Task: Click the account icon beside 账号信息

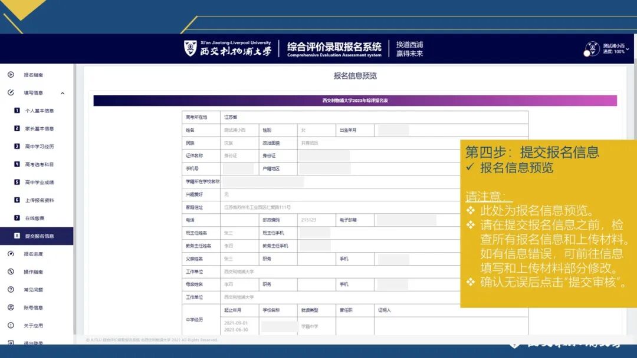Action: coord(9,306)
